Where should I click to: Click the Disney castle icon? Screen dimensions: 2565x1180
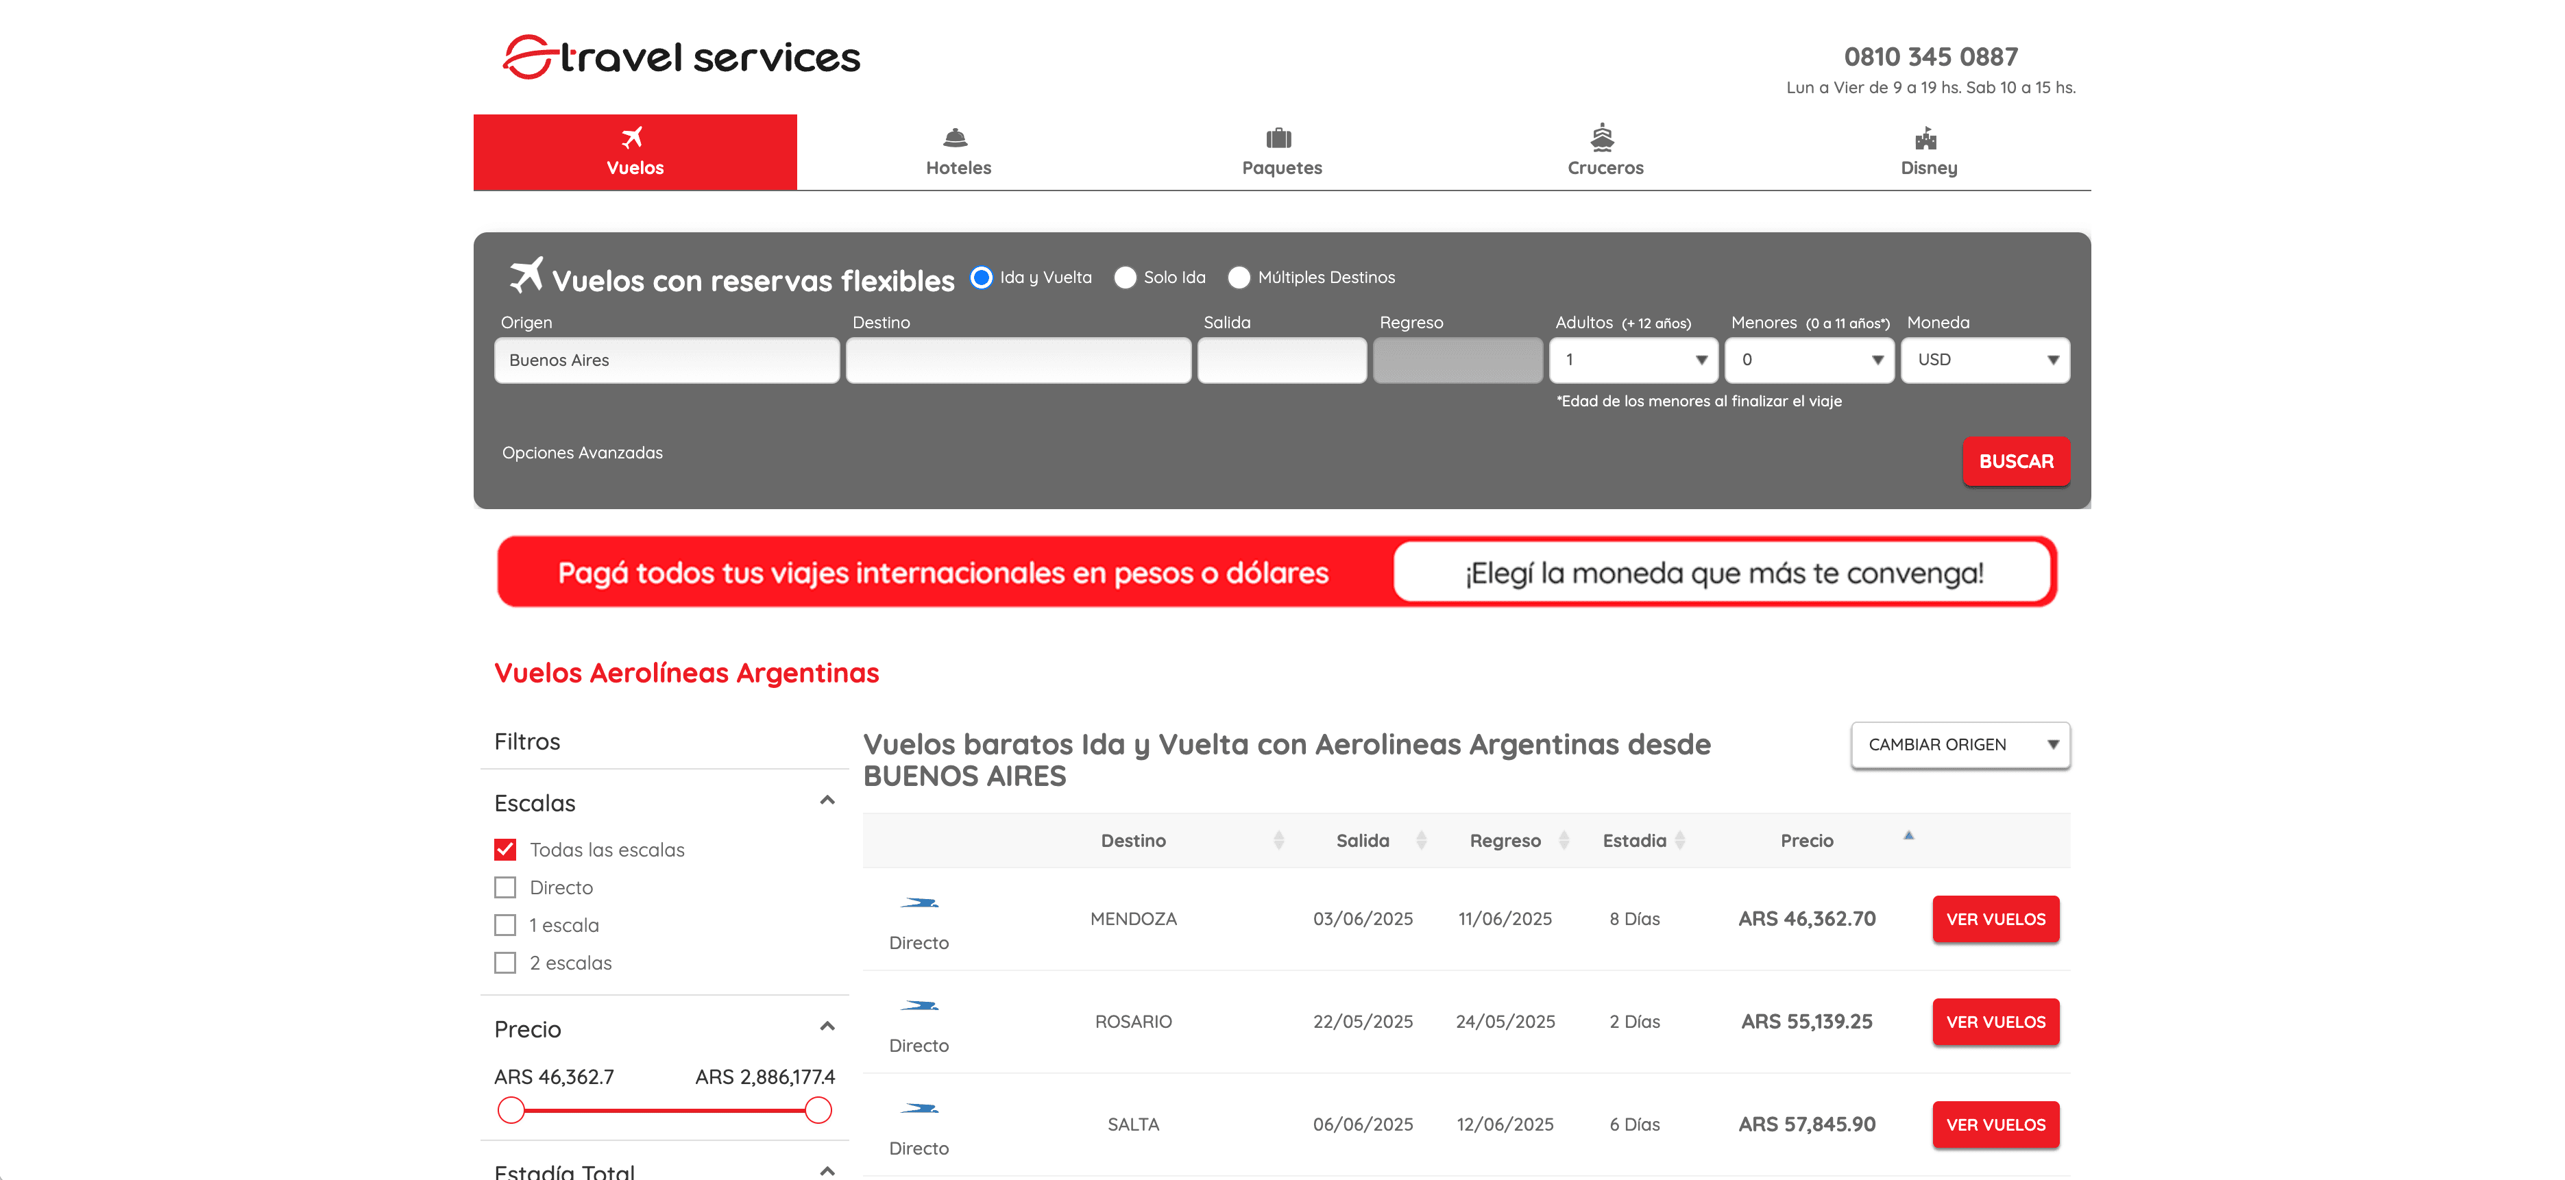tap(1925, 138)
